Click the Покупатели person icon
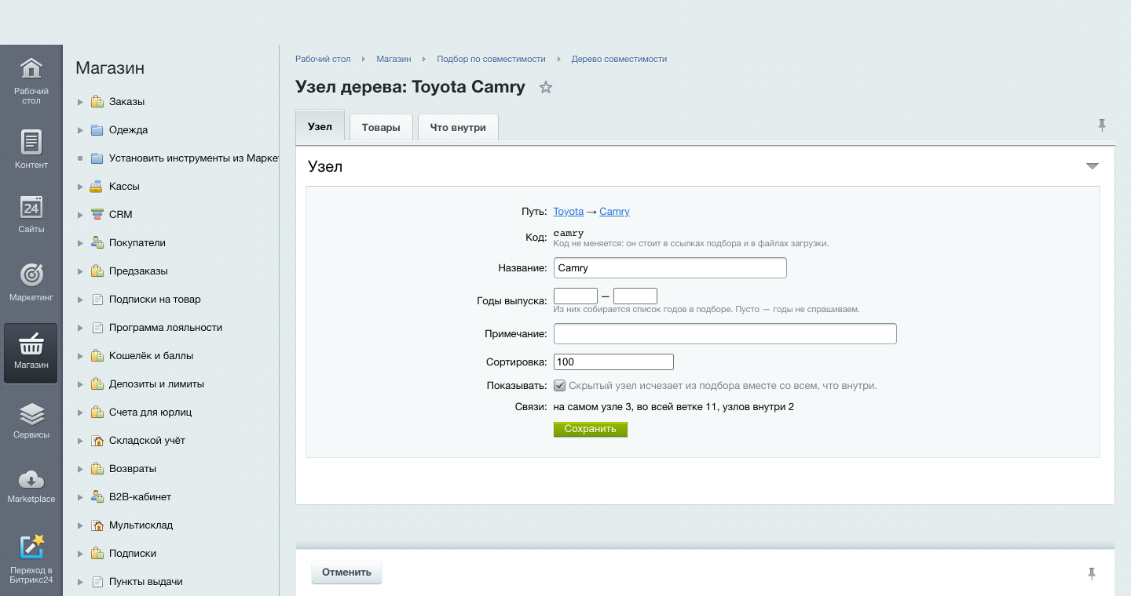Screen dimensions: 1131x596 [x=97, y=243]
